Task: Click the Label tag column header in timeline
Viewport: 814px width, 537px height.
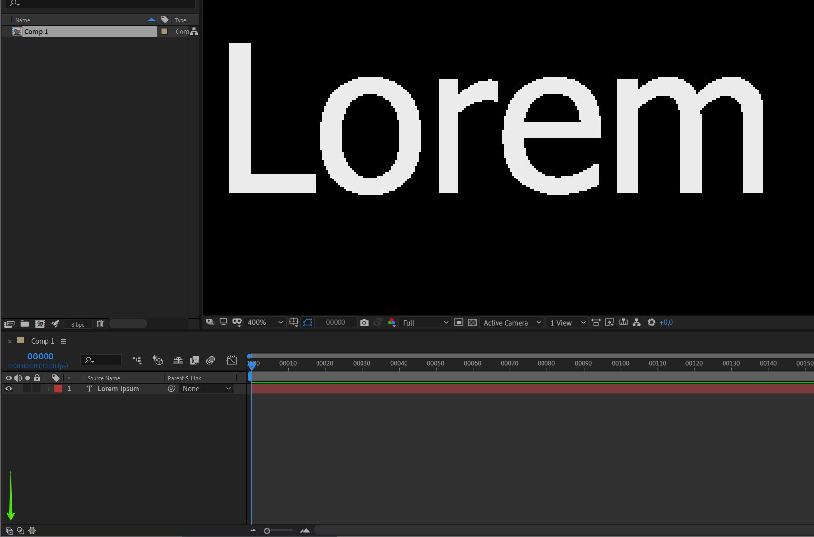Action: click(x=56, y=378)
